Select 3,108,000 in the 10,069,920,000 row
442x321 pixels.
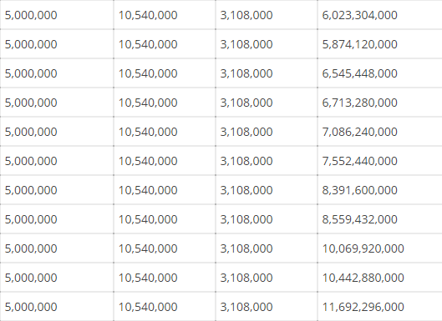click(x=267, y=248)
